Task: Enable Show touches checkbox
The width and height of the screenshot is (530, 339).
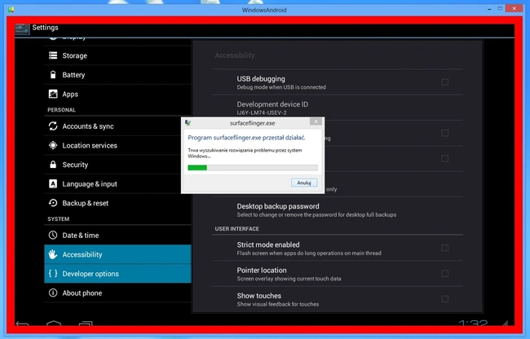Action: [445, 299]
